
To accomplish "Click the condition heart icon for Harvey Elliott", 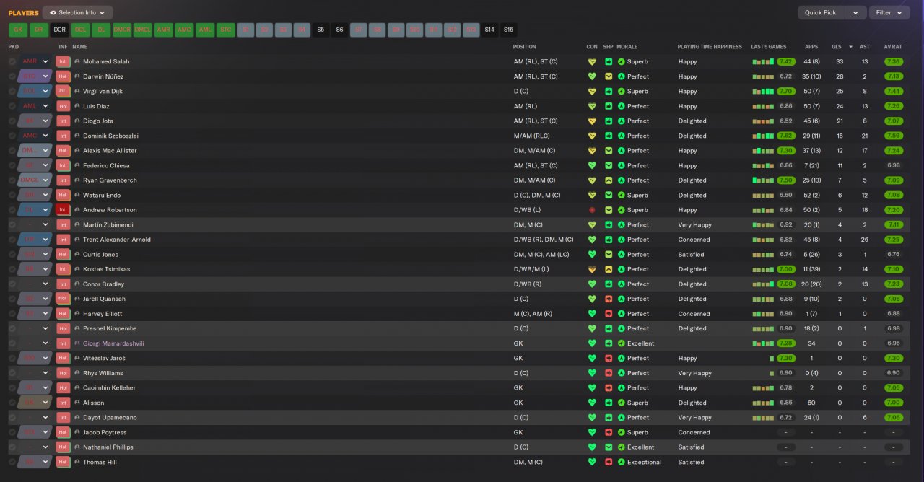I will [592, 314].
